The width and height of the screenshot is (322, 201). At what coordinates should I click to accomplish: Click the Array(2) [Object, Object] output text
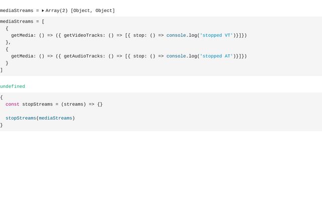(x=80, y=11)
